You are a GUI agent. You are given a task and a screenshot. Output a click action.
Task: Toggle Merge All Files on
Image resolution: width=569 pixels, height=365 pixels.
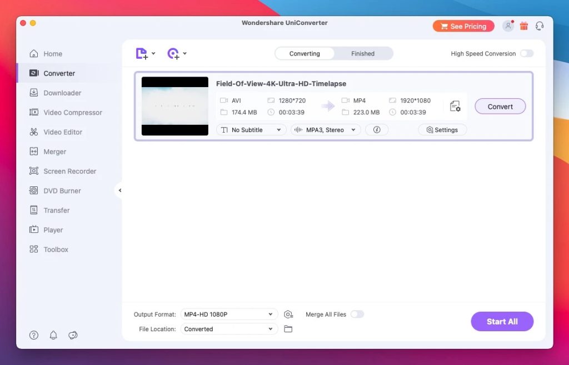(357, 314)
